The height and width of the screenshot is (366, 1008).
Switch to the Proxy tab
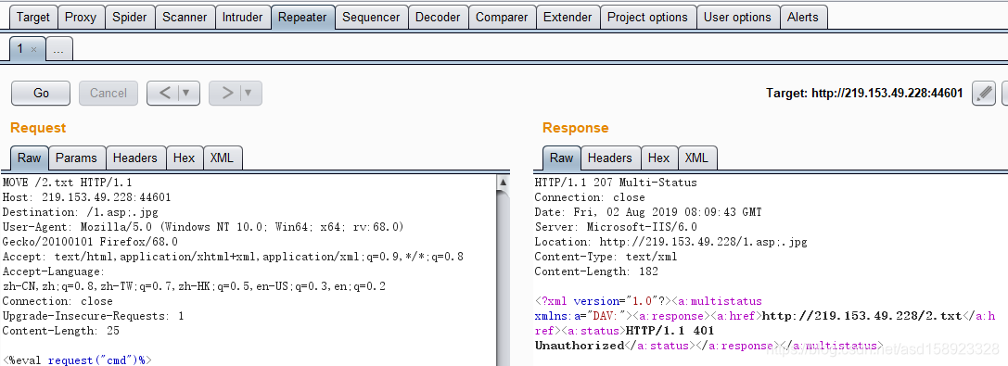click(x=81, y=18)
